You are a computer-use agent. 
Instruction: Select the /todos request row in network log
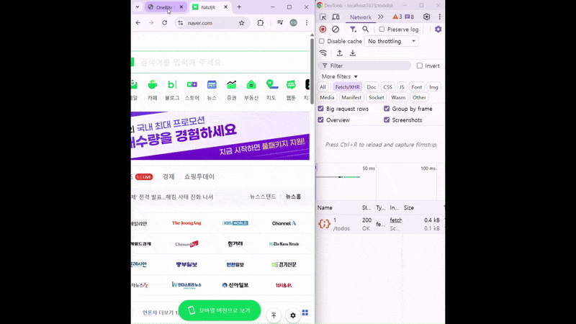pyautogui.click(x=380, y=224)
